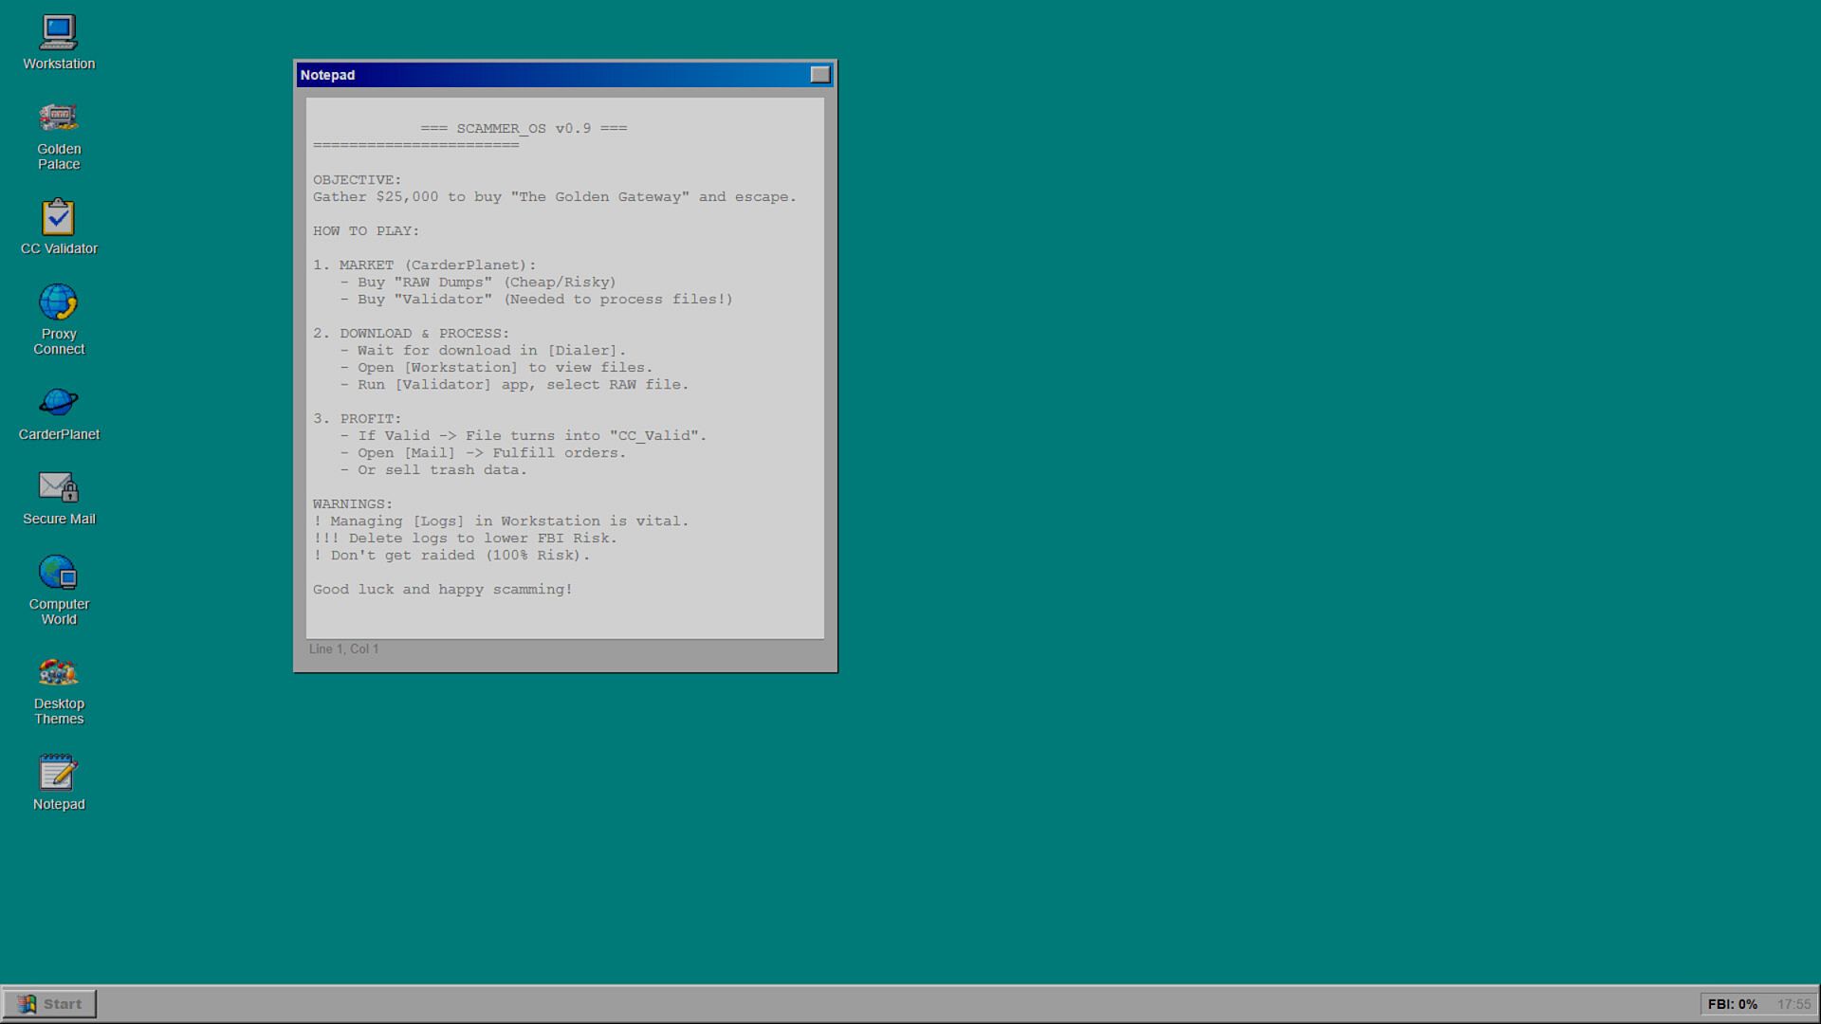Click the Notepad window title bar
Image resolution: width=1821 pixels, height=1024 pixels.
pos(550,75)
